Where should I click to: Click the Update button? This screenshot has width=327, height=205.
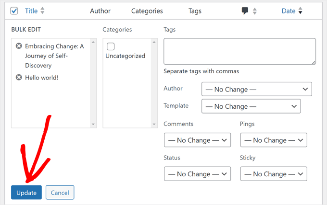26,193
